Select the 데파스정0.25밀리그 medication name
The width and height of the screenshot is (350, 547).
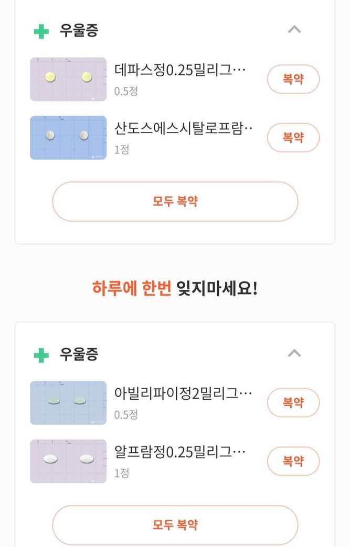coord(180,70)
